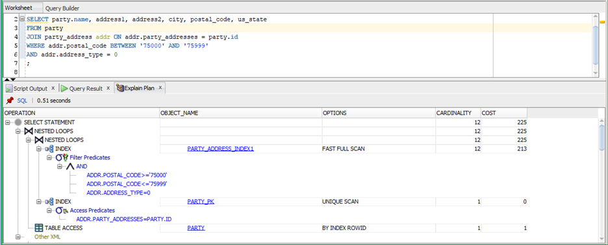Click the CARDINALITY column header
608x245 pixels.
click(458, 113)
